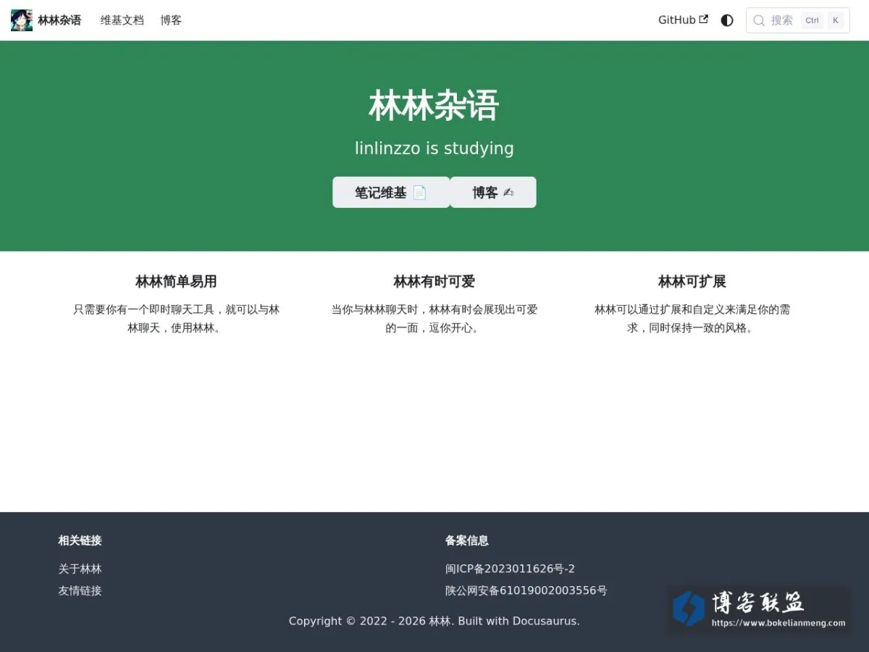The width and height of the screenshot is (869, 652).
Task: Click the 相关链接 footer heading
Action: (x=80, y=540)
